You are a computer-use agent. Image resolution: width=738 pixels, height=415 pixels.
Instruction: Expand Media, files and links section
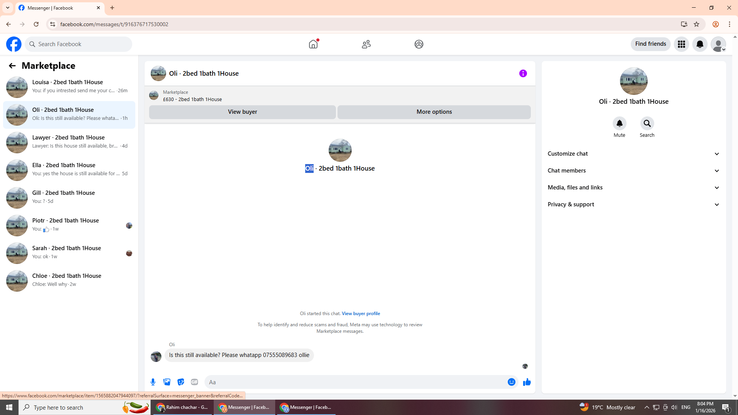pos(633,188)
